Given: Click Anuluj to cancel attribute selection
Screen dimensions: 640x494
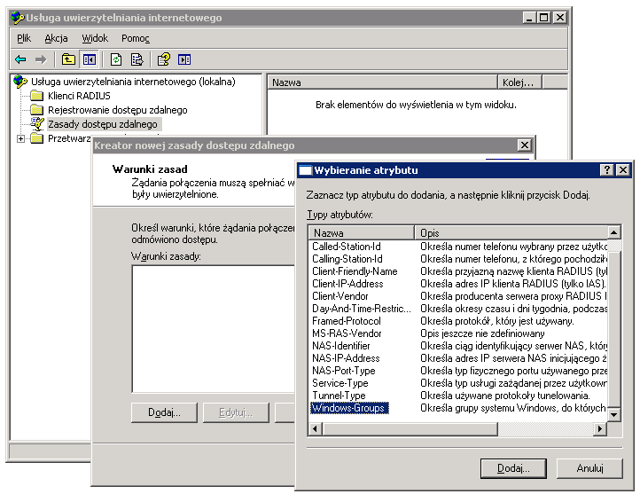Looking at the screenshot, I should pos(589,468).
